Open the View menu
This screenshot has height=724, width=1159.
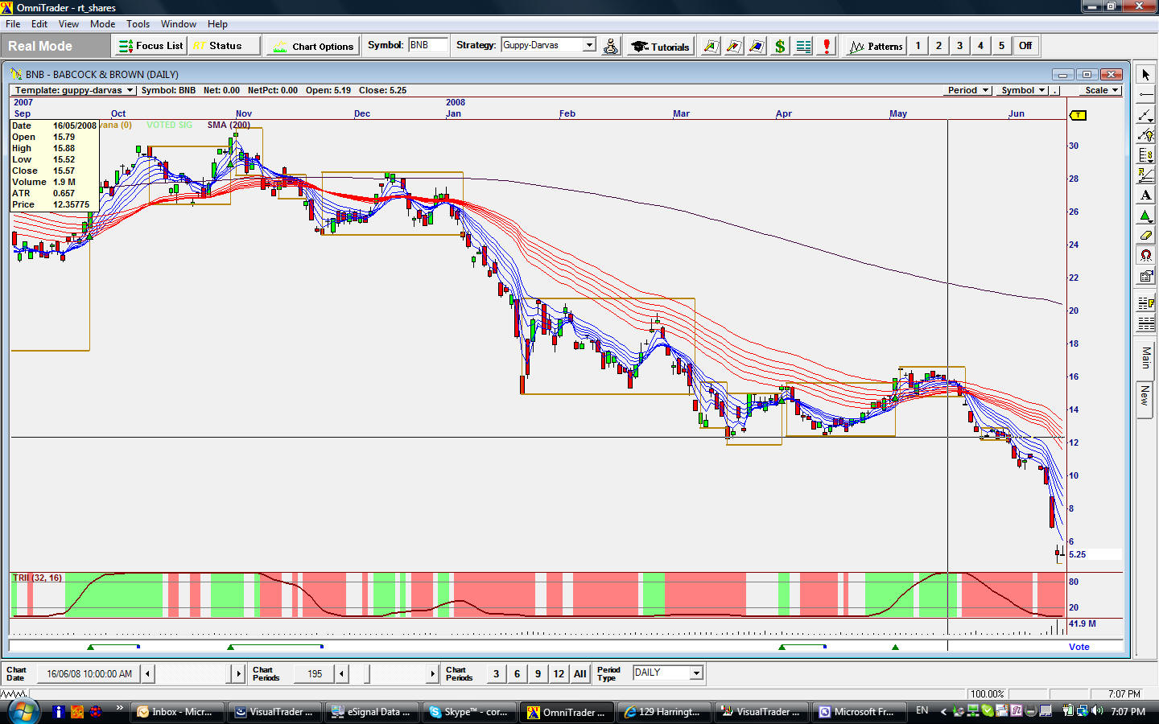(68, 24)
